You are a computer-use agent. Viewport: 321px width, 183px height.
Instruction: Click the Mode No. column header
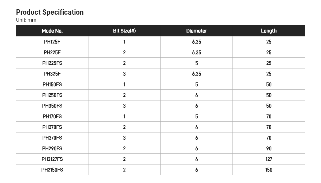click(52, 31)
